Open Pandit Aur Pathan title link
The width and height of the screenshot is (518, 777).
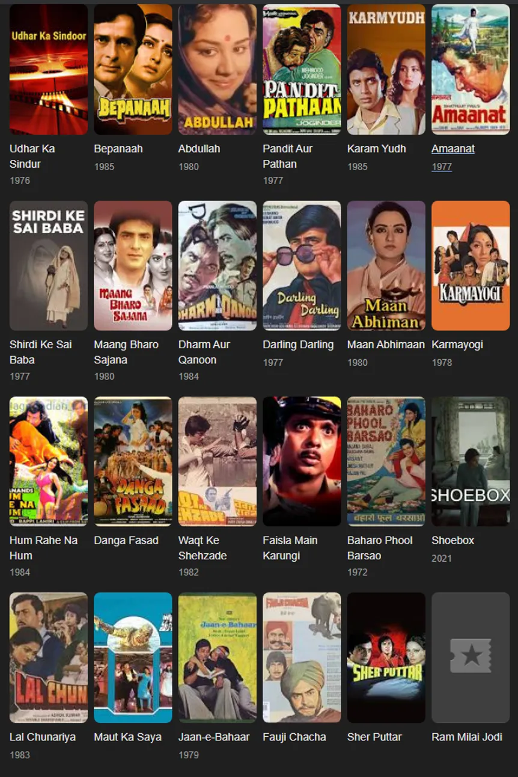[x=288, y=156]
